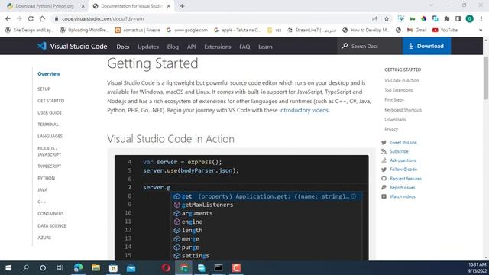The width and height of the screenshot is (489, 275).
Task: Open the introductory videos link
Action: (303, 110)
